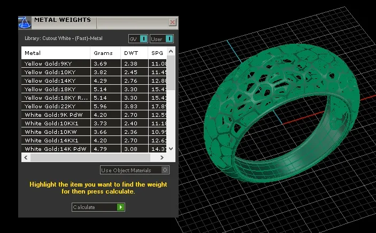The width and height of the screenshot is (376, 233).
Task: Select the Yellow Gold:22KY row
Action: (94, 106)
